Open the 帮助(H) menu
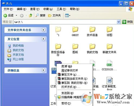 point(75,9)
